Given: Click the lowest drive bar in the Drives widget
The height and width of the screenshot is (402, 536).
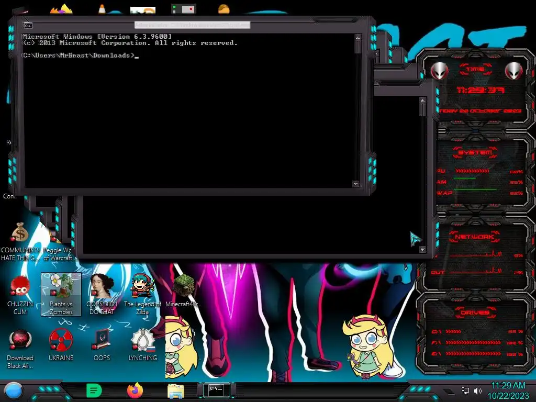Looking at the screenshot, I should (x=473, y=354).
